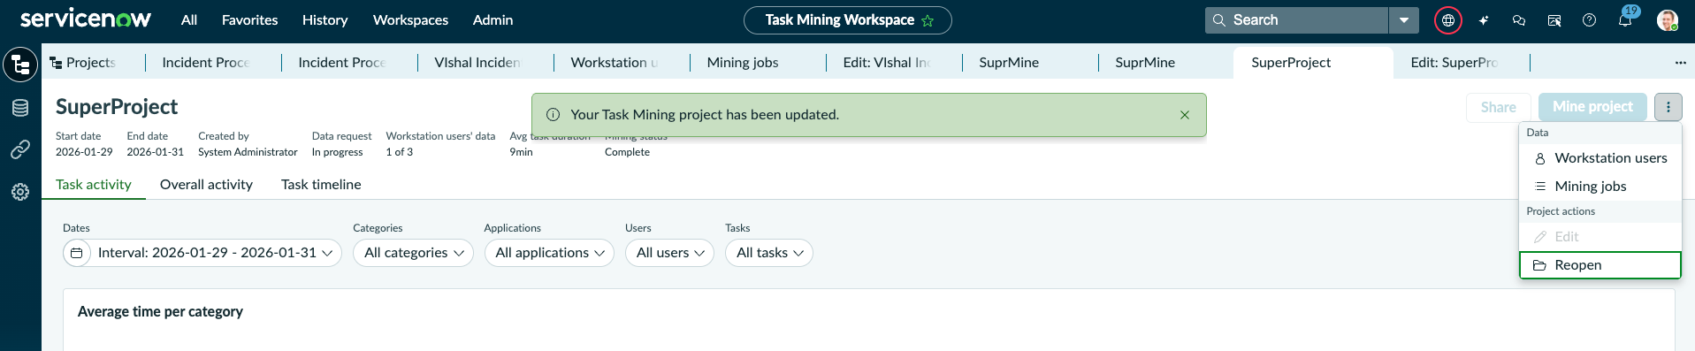1695x351 pixels.
Task: Open the globe scope picker icon
Action: 1448,19
